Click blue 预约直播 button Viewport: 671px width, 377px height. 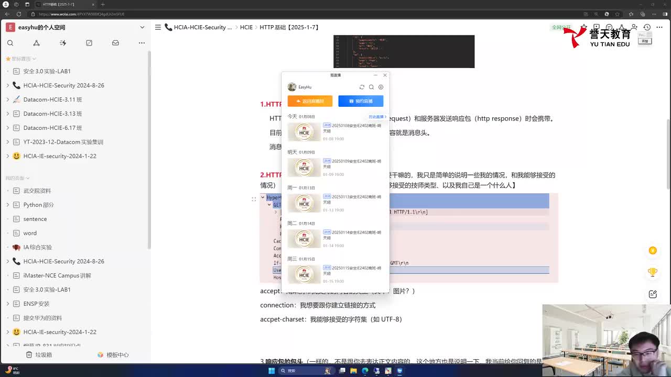[x=361, y=101]
